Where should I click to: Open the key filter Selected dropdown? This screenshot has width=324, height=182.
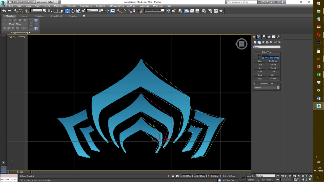click(265, 176)
